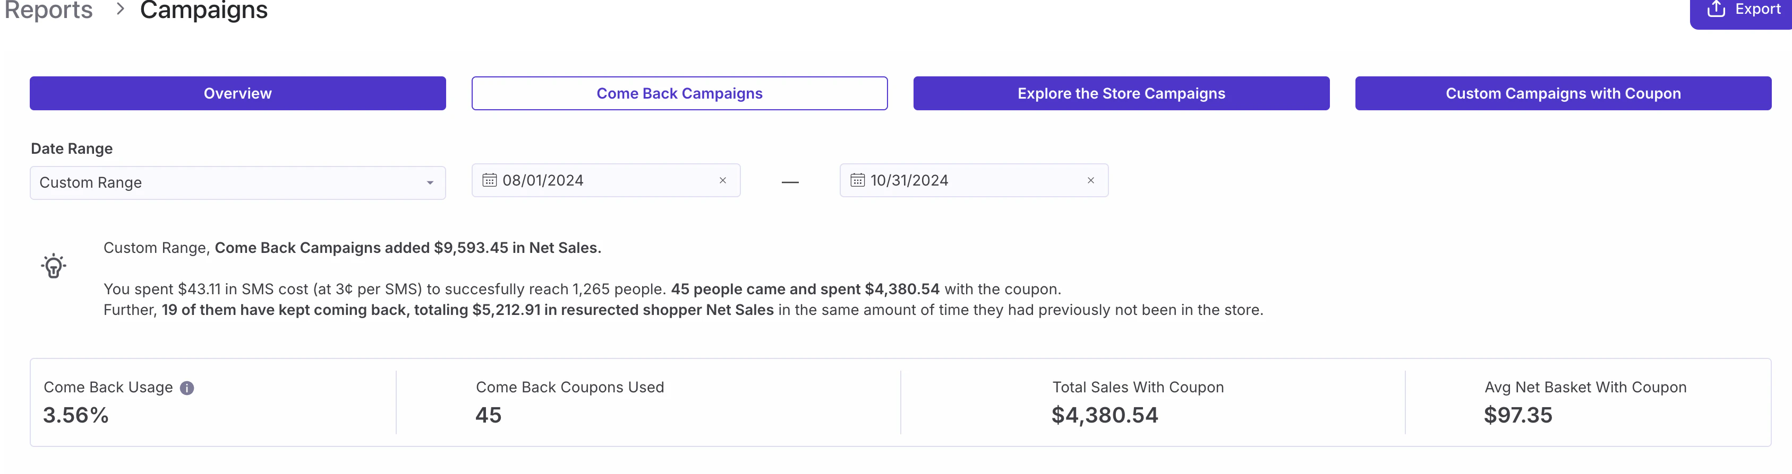Viewport: 1792px width, 474px height.
Task: Open Explore the Store Campaigns tab
Action: (1121, 94)
